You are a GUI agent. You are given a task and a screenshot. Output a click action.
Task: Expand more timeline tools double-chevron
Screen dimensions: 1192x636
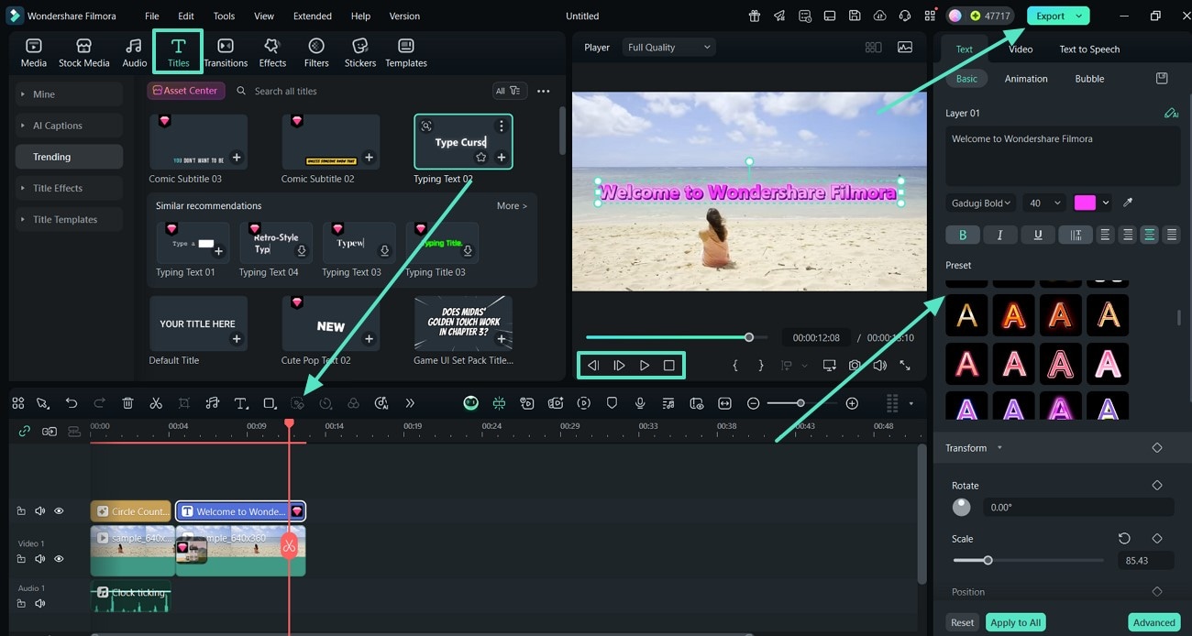pos(410,403)
